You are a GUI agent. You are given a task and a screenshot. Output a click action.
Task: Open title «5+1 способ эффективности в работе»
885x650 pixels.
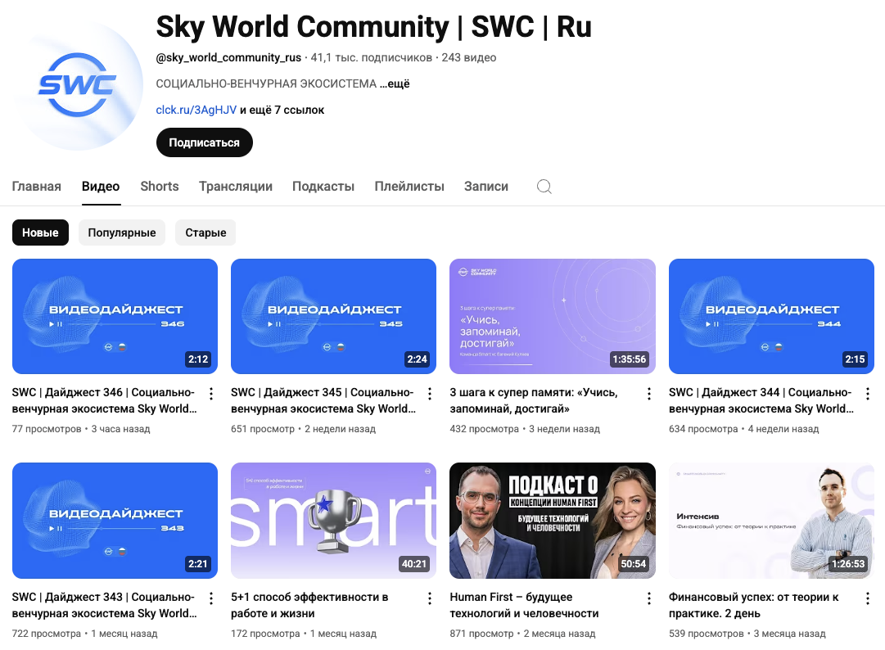(309, 605)
